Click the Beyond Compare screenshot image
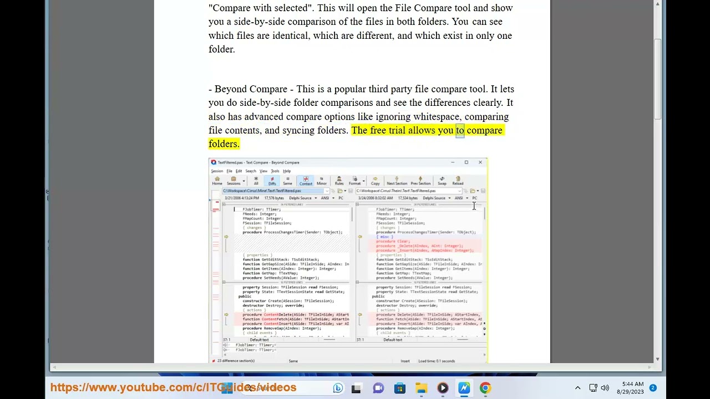 tap(348, 260)
